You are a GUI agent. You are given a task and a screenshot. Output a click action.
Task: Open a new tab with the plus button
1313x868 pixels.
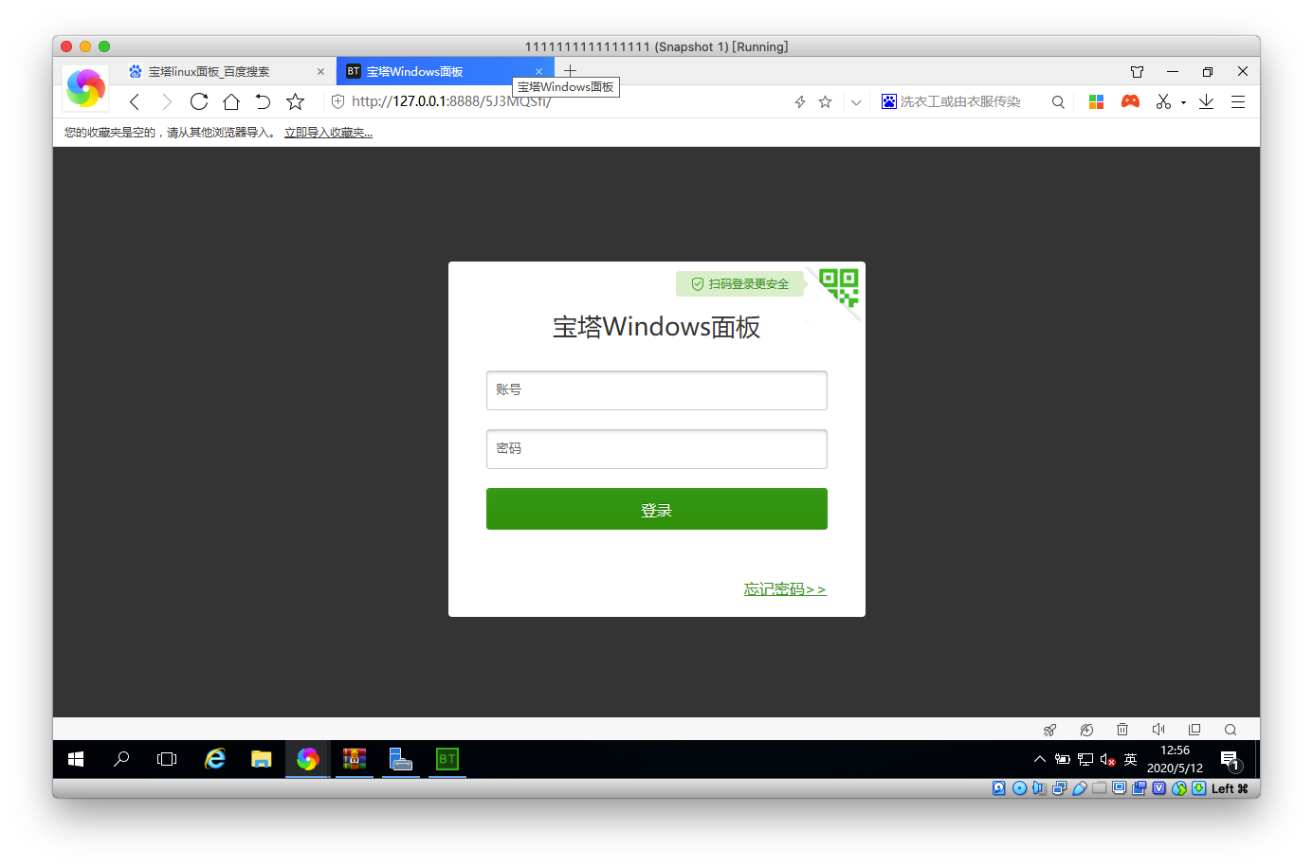coord(570,71)
